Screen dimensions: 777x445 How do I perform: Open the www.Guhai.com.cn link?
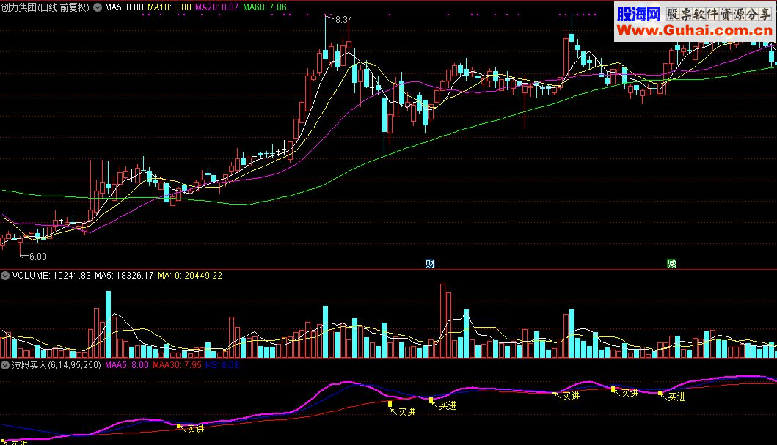(694, 31)
